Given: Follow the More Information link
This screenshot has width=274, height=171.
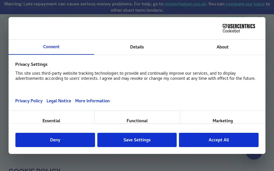Looking at the screenshot, I should tap(92, 101).
